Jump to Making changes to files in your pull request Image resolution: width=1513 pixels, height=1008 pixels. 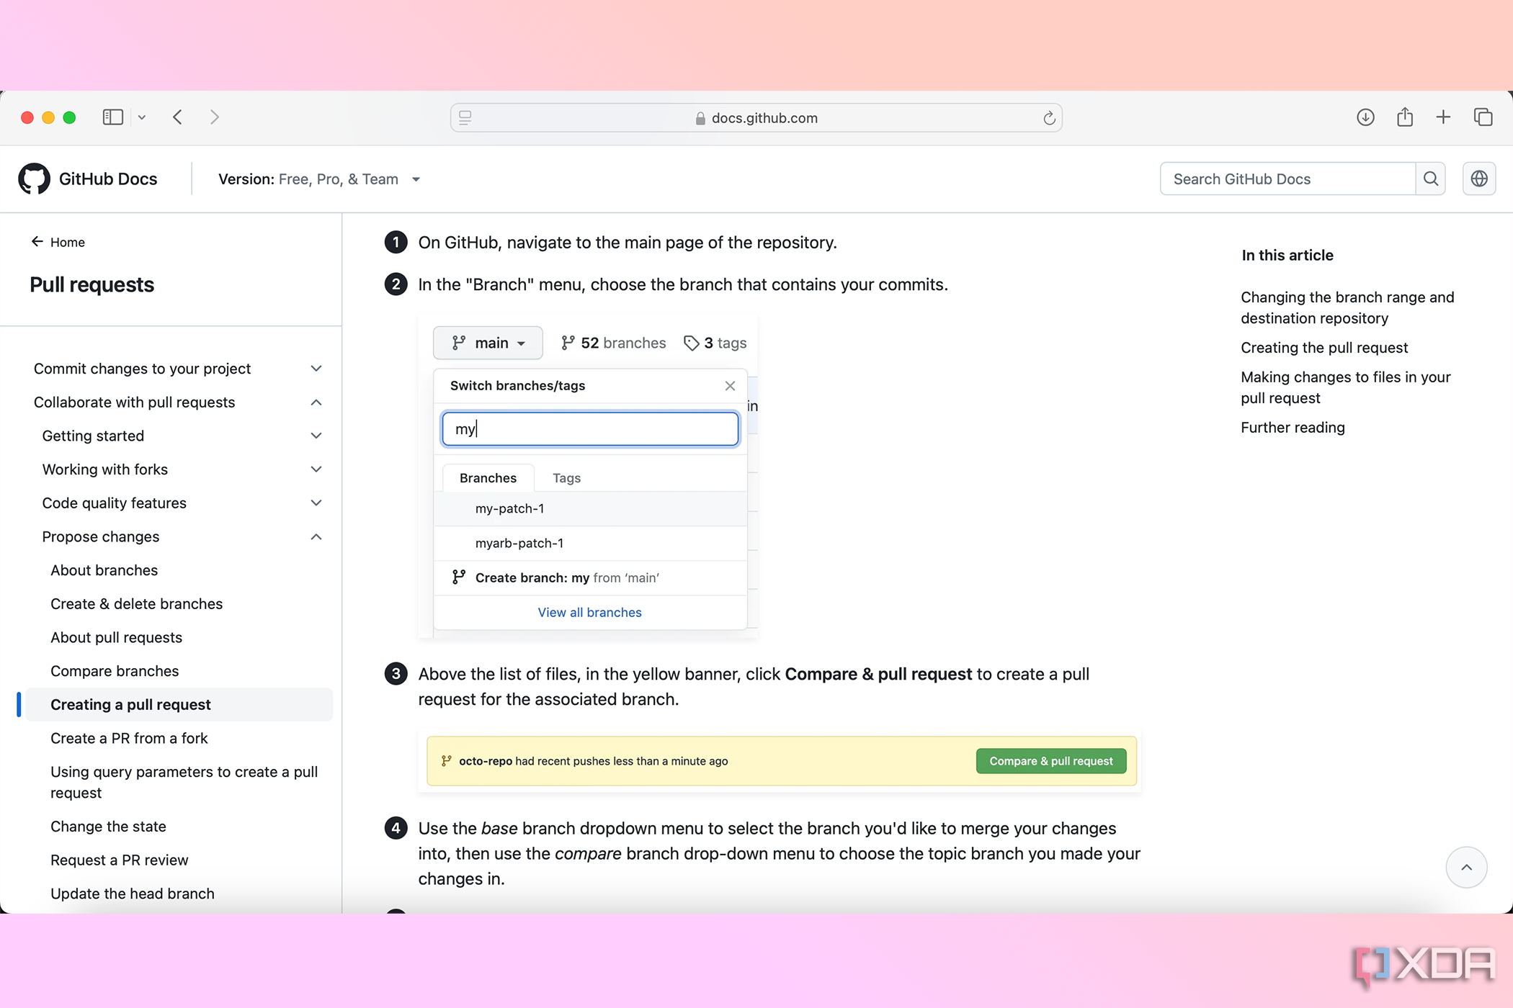tap(1345, 387)
